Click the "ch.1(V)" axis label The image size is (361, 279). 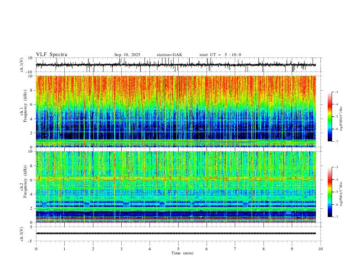click(x=22, y=65)
